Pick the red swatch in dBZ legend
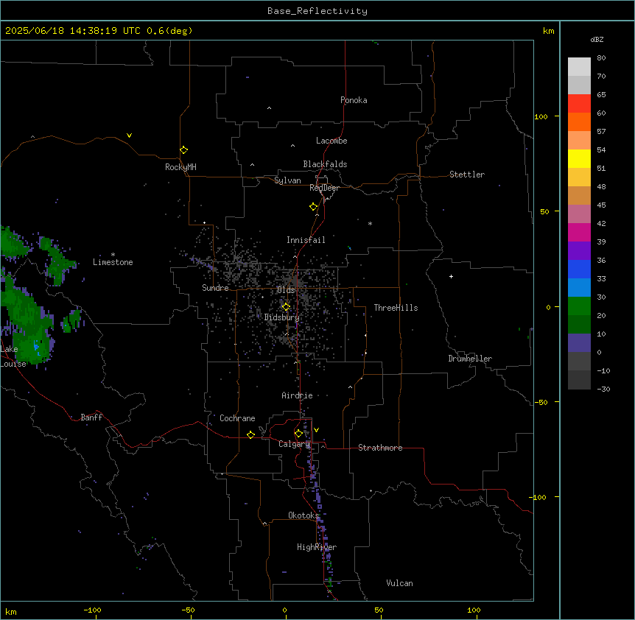Viewport: 635px width, 620px height. (x=579, y=104)
